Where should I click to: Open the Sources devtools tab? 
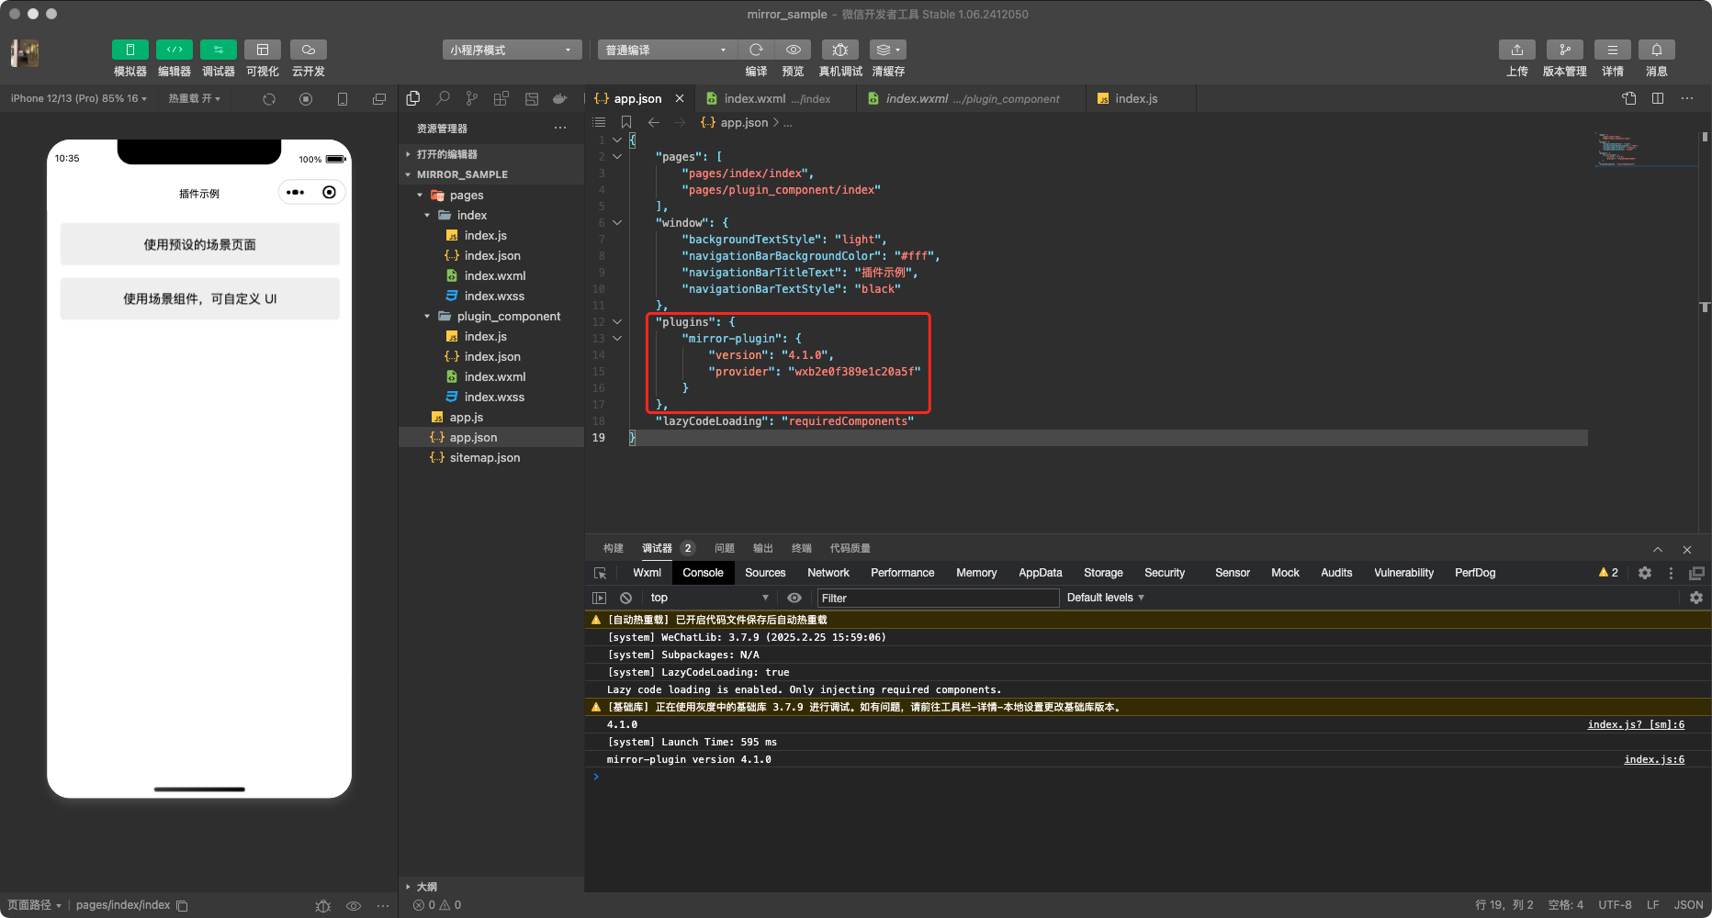coord(765,573)
